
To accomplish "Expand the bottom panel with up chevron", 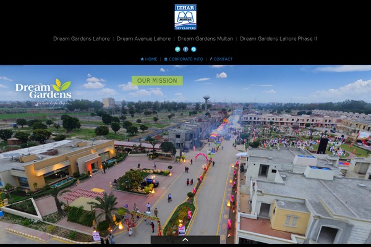I will click(x=185, y=240).
